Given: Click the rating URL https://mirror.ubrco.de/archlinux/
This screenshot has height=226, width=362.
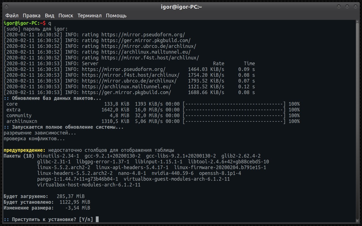Looking at the screenshot, I should pos(149,46).
